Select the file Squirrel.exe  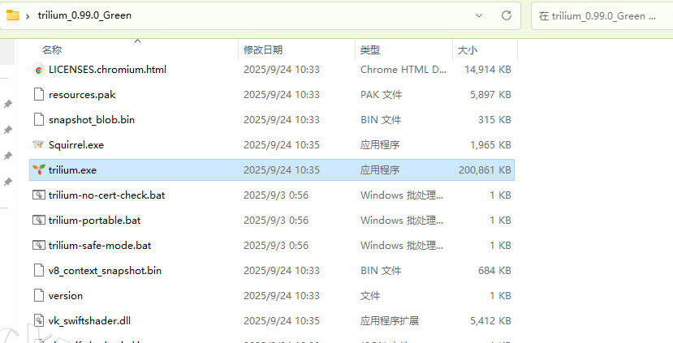(76, 145)
